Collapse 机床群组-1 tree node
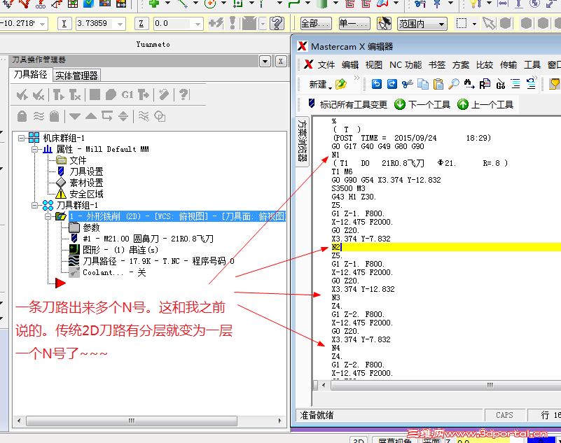The width and height of the screenshot is (561, 443). tap(22, 138)
